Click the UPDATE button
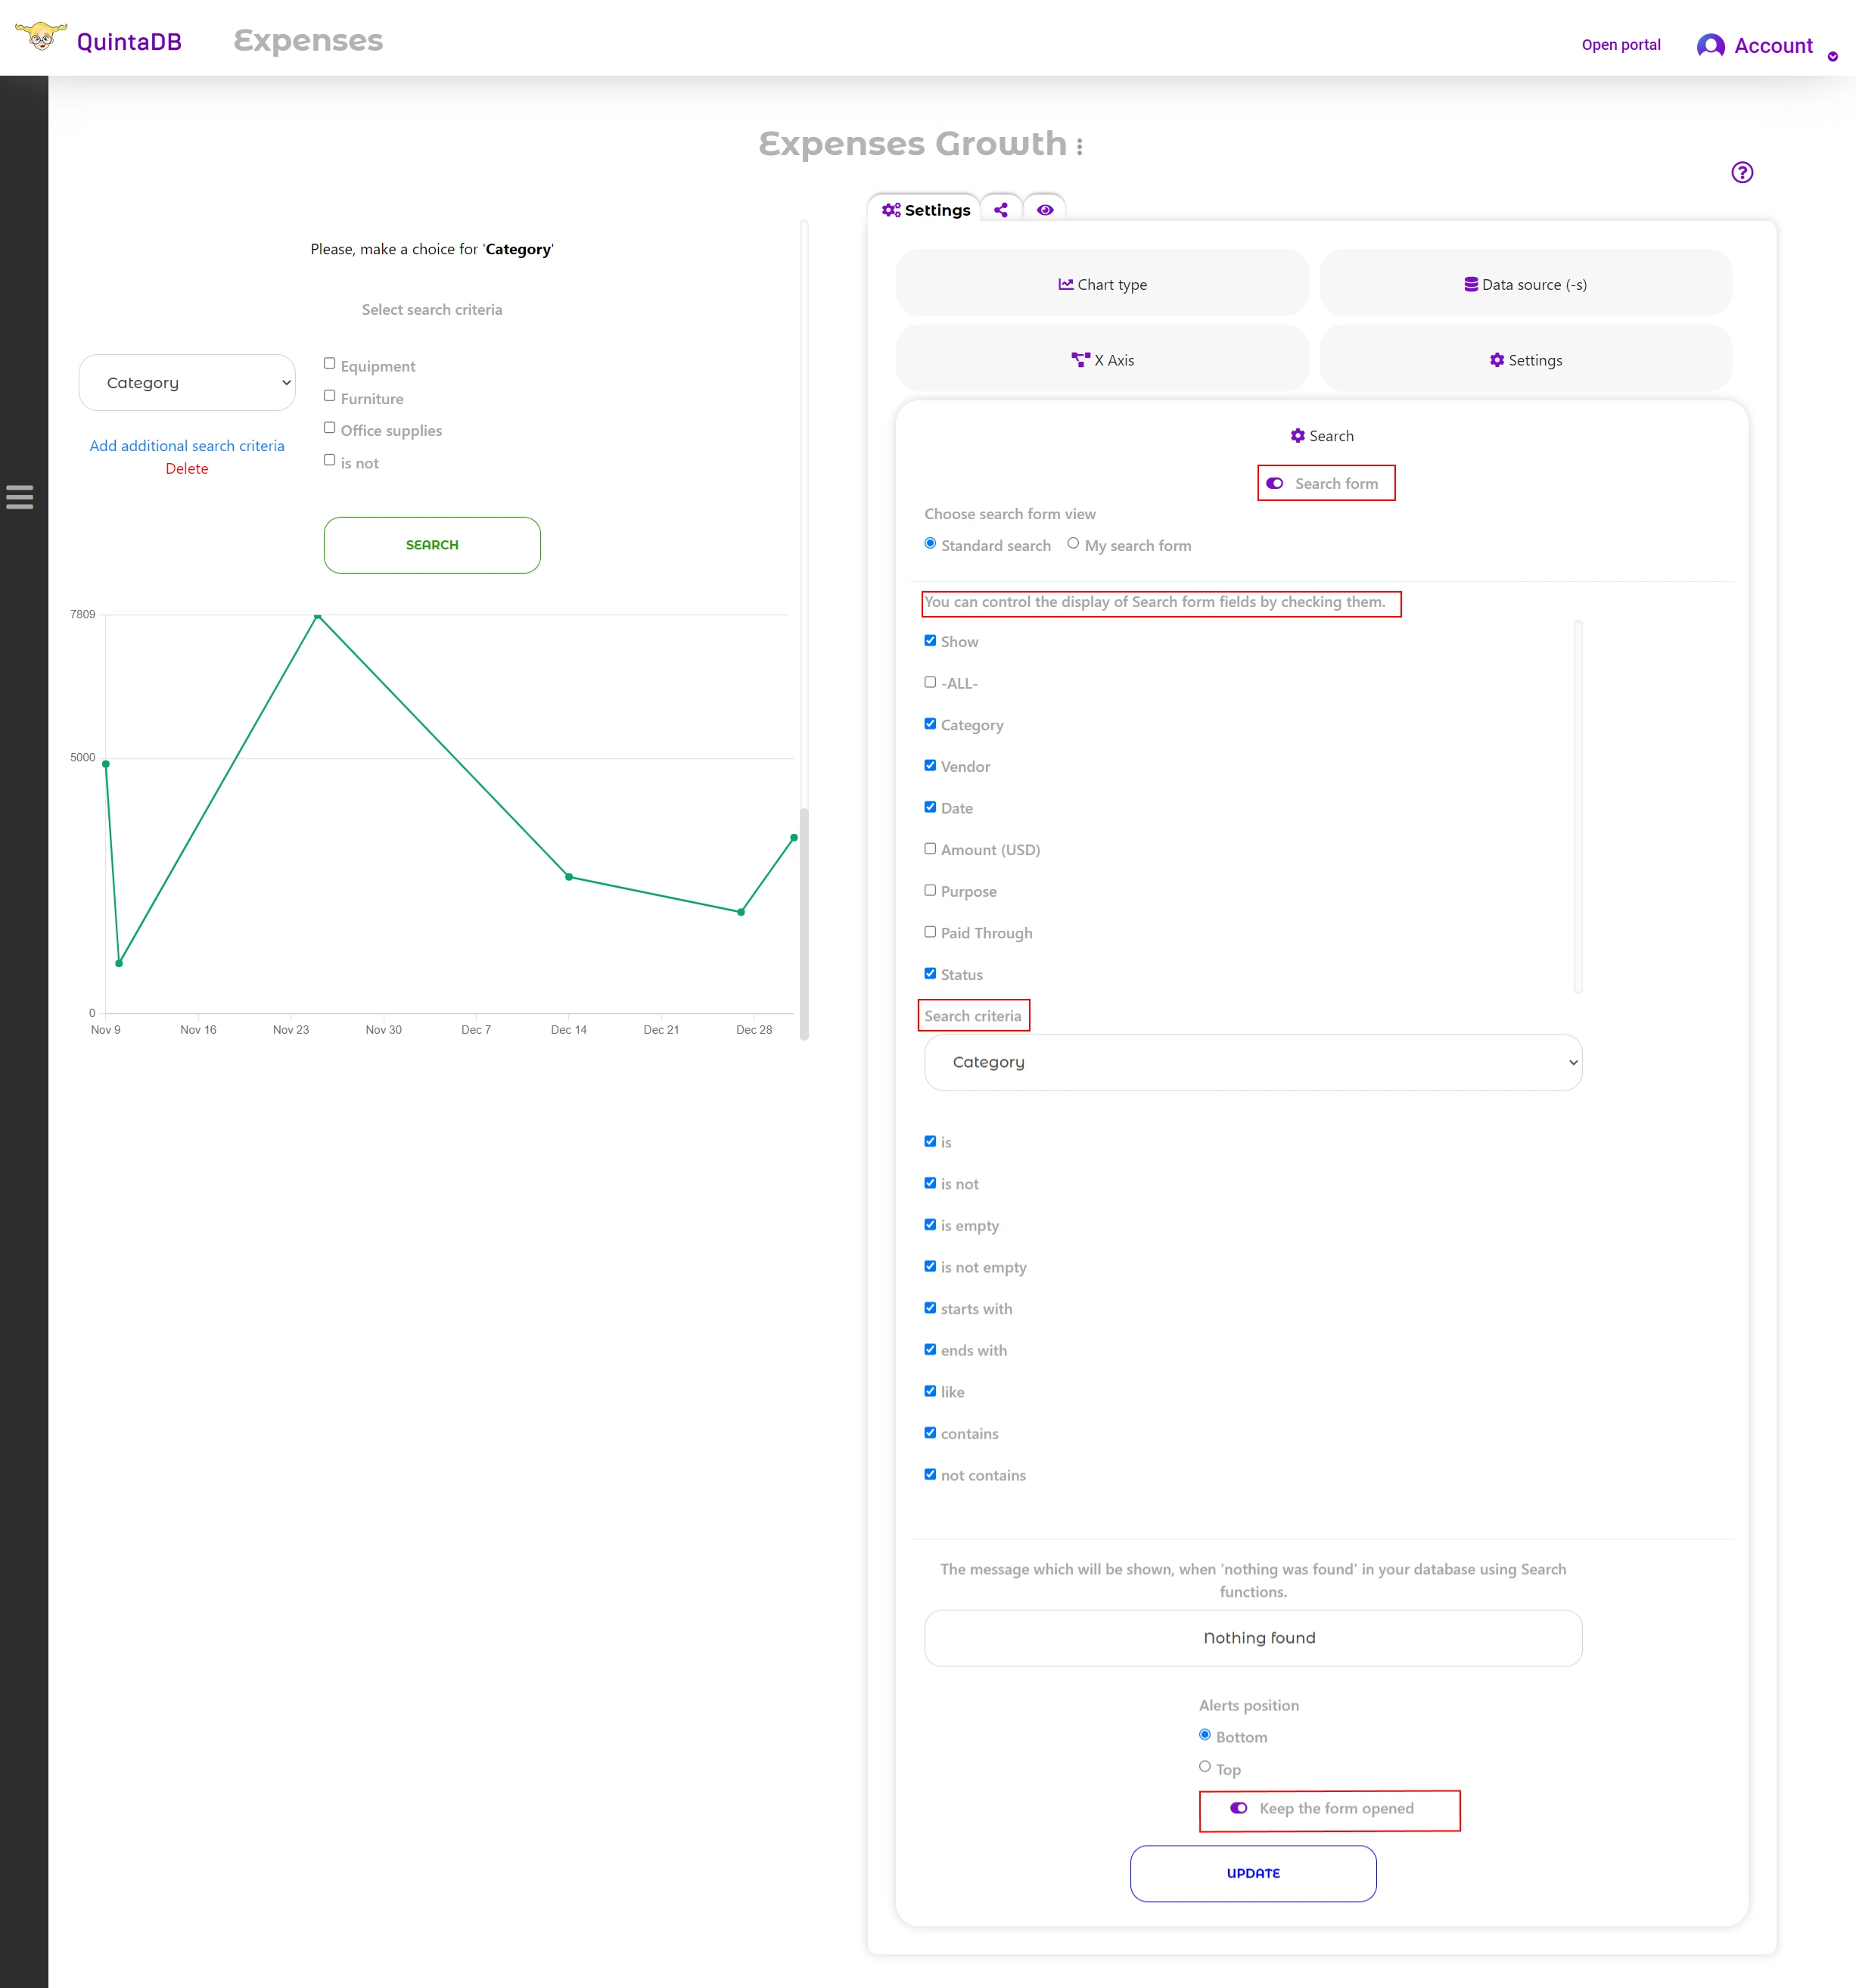This screenshot has height=1988, width=1856. click(1253, 1873)
